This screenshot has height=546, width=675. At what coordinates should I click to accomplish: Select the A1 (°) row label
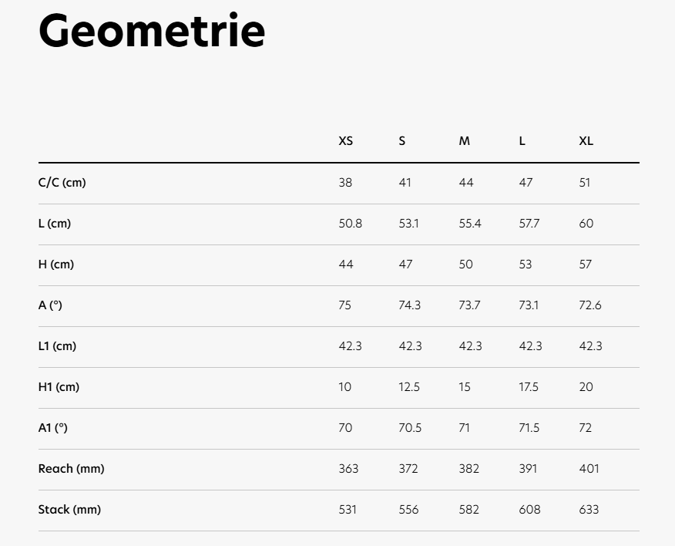click(53, 428)
